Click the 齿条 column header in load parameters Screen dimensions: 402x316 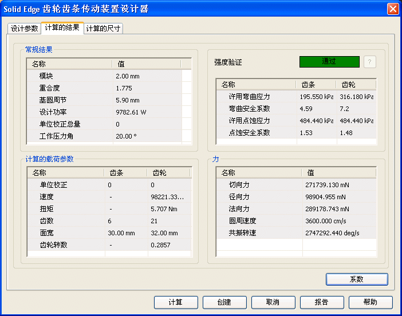(125, 173)
